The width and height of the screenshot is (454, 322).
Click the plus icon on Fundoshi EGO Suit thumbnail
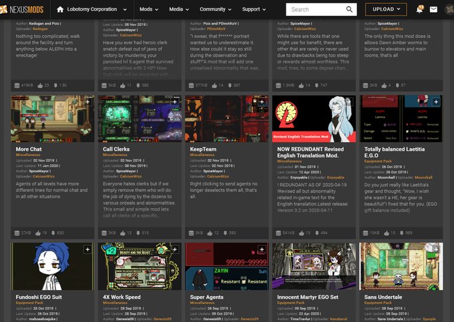click(87, 249)
